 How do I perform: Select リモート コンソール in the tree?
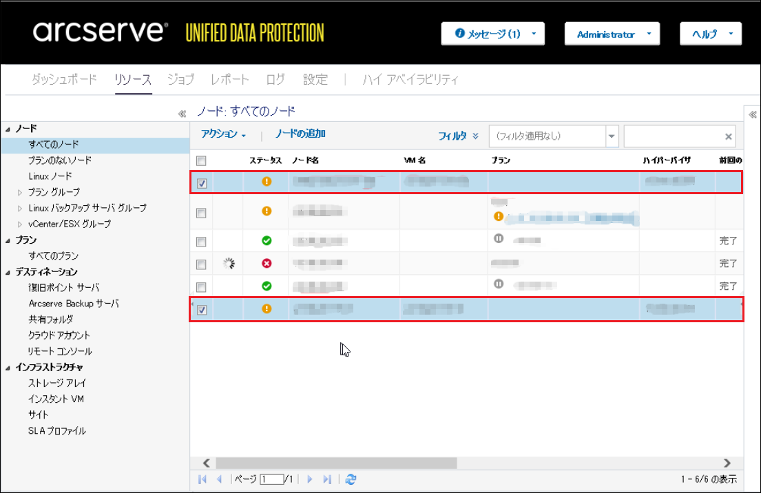pyautogui.click(x=60, y=351)
